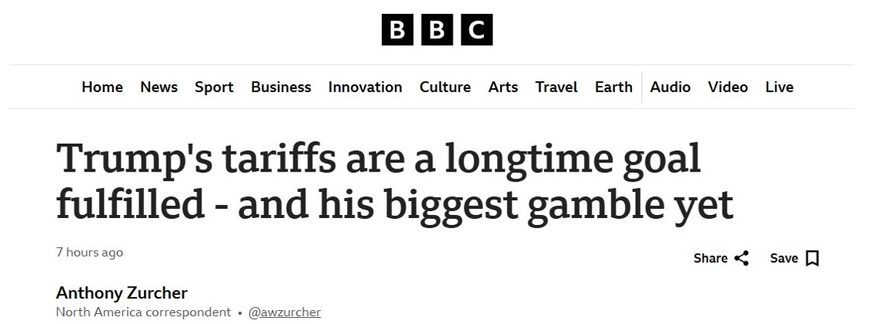Open the @awzurcher profile link
896x324 pixels.
click(284, 312)
